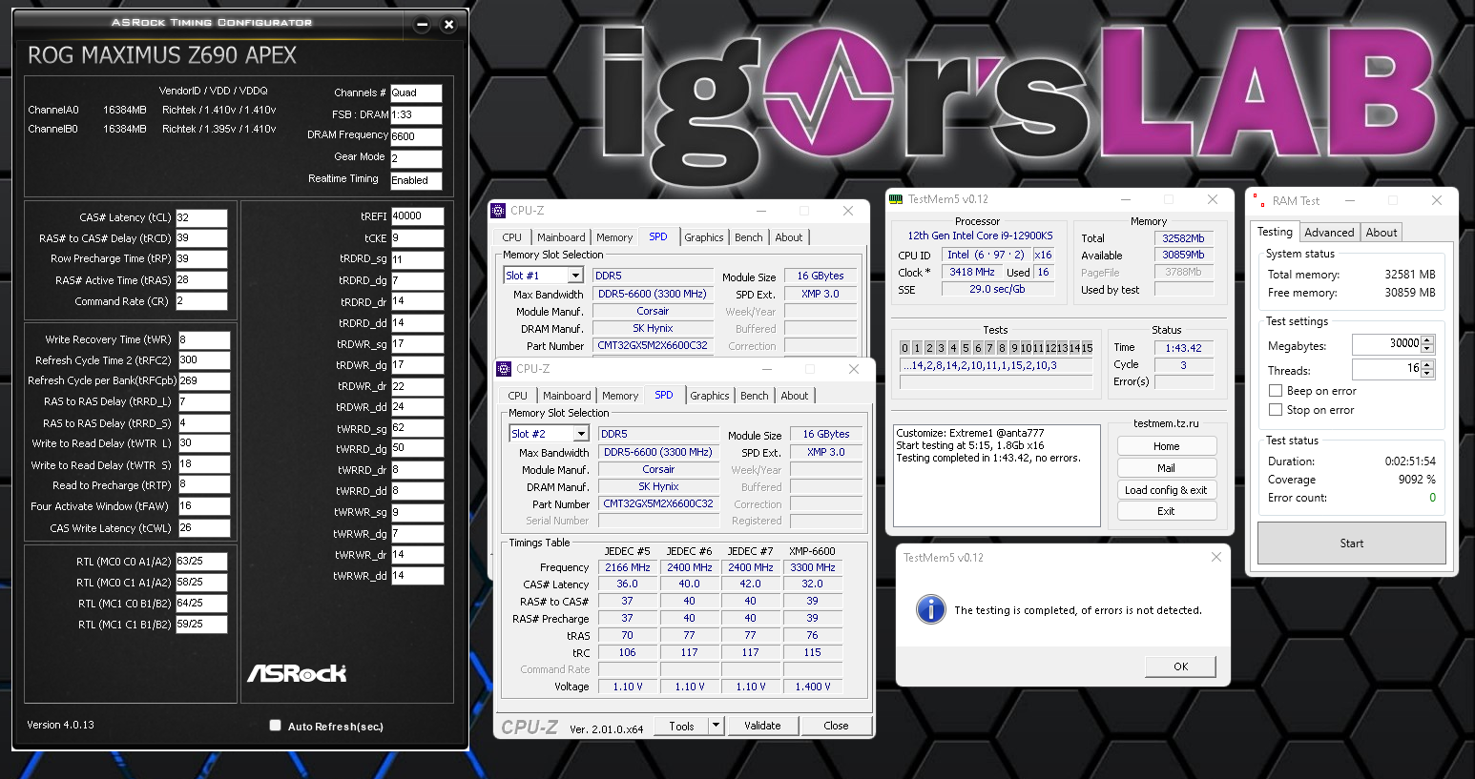
Task: Click the '9092 %' Coverage value in RAM Test
Action: [x=1418, y=480]
